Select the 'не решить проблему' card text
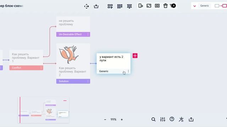 coord(66,23)
